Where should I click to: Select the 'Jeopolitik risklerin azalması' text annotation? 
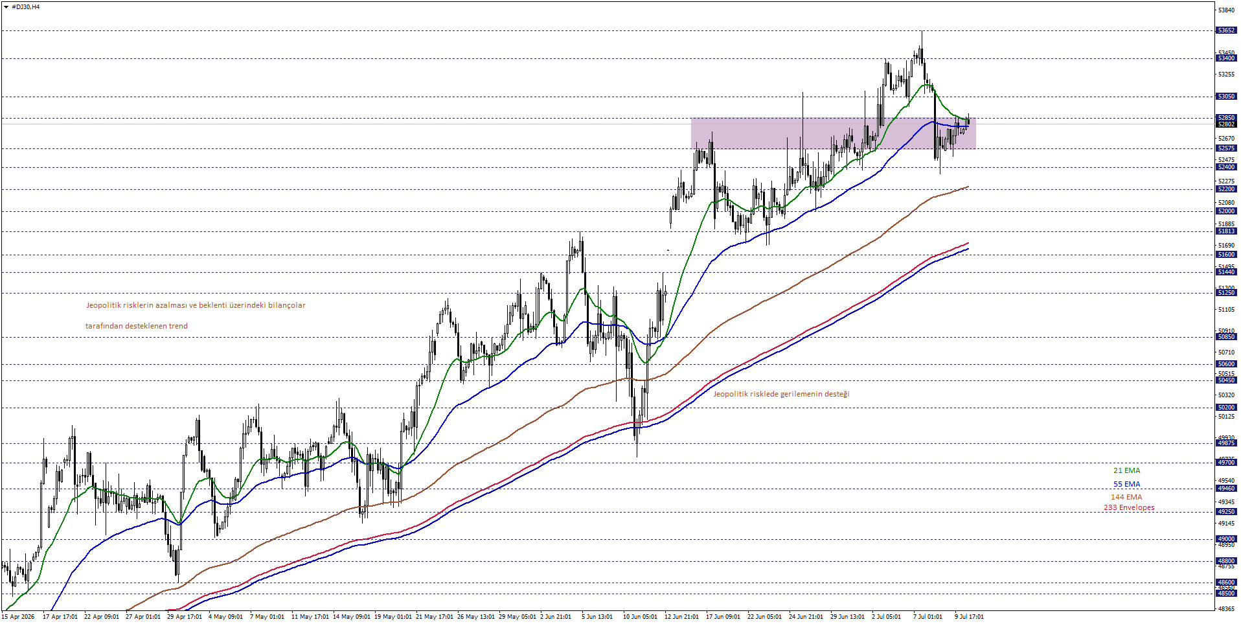point(196,306)
